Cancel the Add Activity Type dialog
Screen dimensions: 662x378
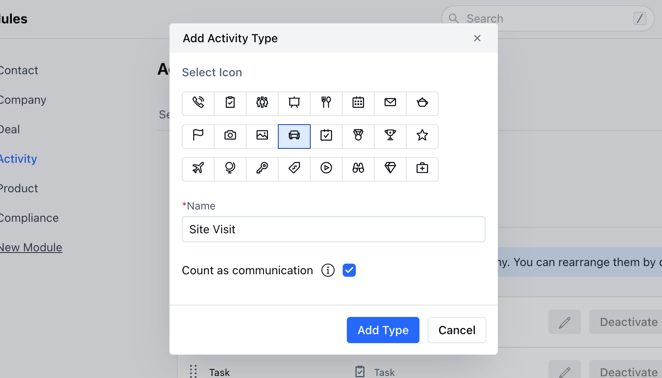(x=457, y=330)
